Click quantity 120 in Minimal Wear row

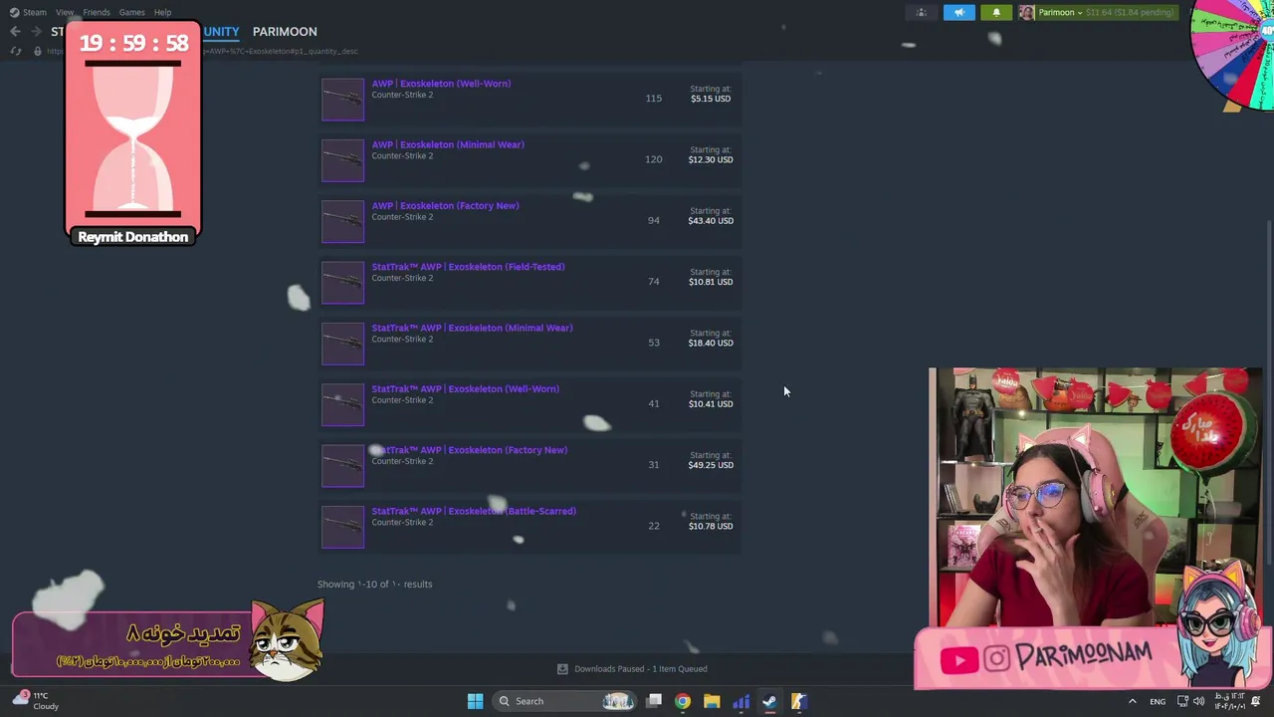coord(653,159)
